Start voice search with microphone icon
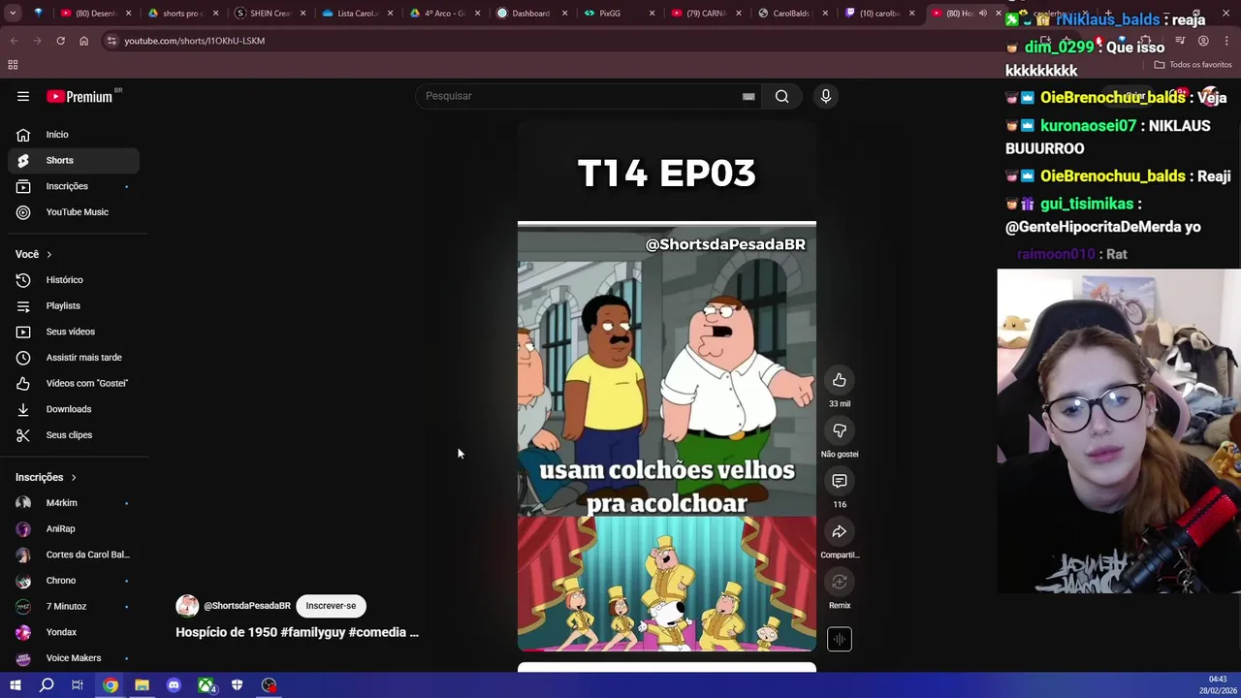This screenshot has width=1241, height=698. click(x=826, y=96)
